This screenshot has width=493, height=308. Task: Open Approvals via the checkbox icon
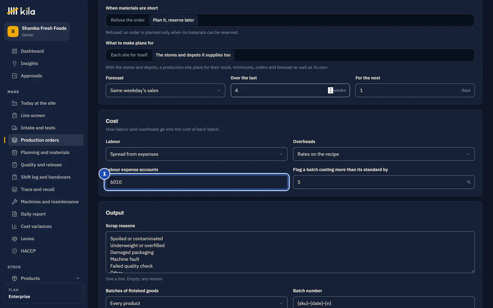click(x=14, y=76)
